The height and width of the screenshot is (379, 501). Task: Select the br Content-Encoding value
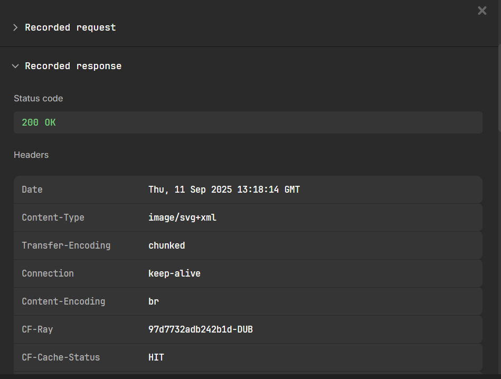tap(154, 301)
